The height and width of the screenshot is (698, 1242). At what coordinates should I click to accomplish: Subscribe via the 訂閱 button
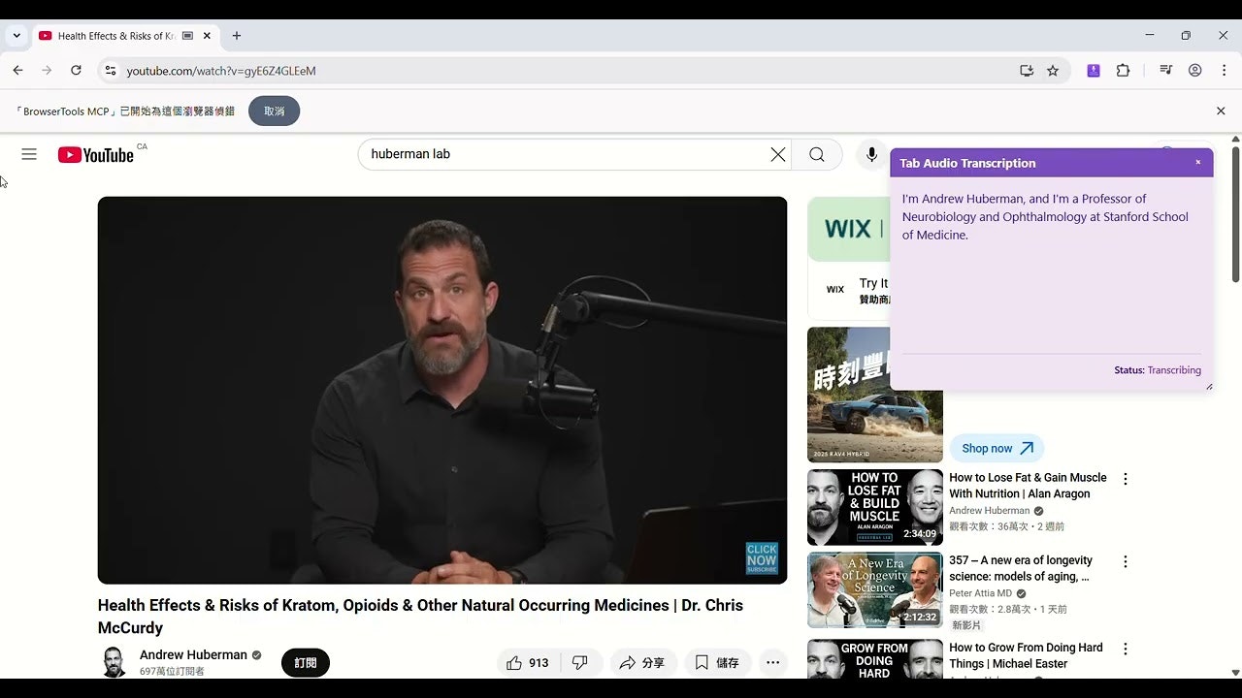(x=306, y=662)
